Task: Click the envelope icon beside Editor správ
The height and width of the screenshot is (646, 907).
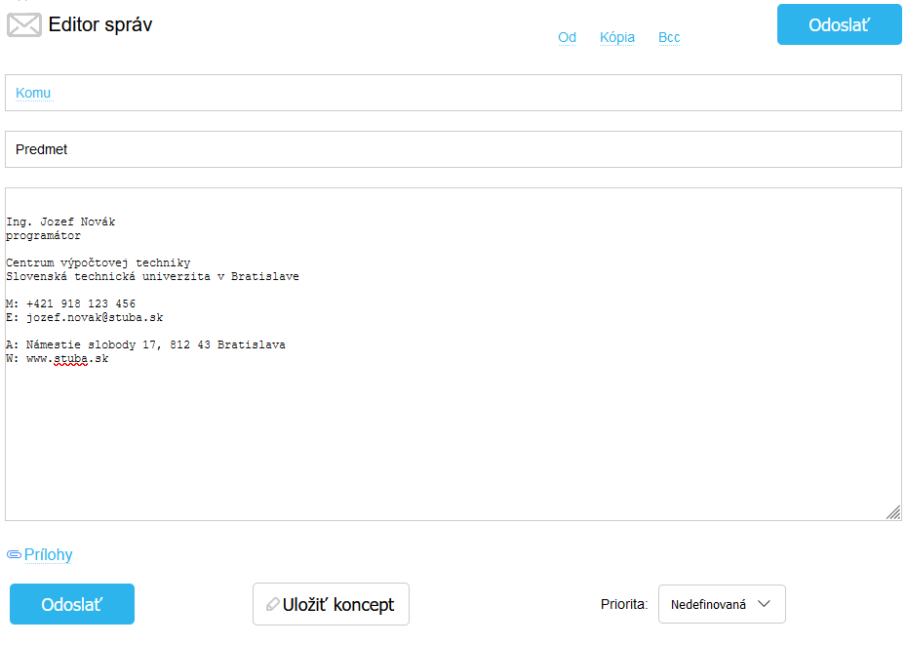Action: click(x=24, y=25)
